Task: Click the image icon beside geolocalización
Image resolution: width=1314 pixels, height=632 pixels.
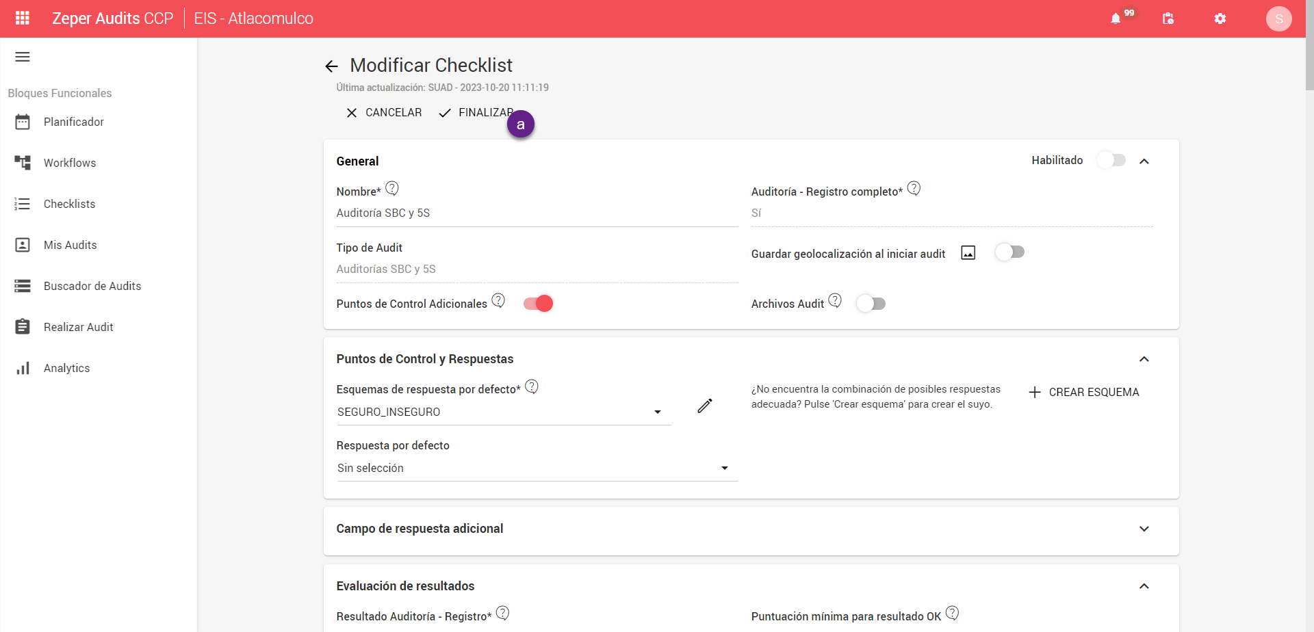Action: coord(968,253)
